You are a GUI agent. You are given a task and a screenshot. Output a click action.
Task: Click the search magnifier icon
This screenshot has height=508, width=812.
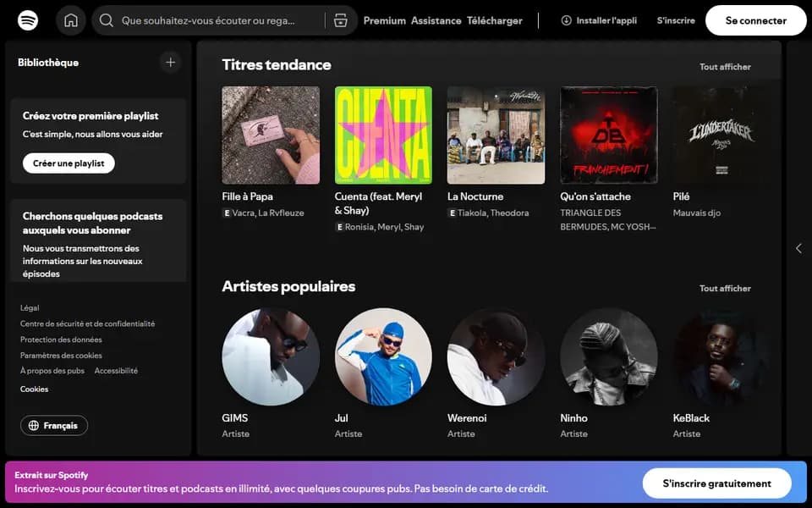(x=107, y=20)
